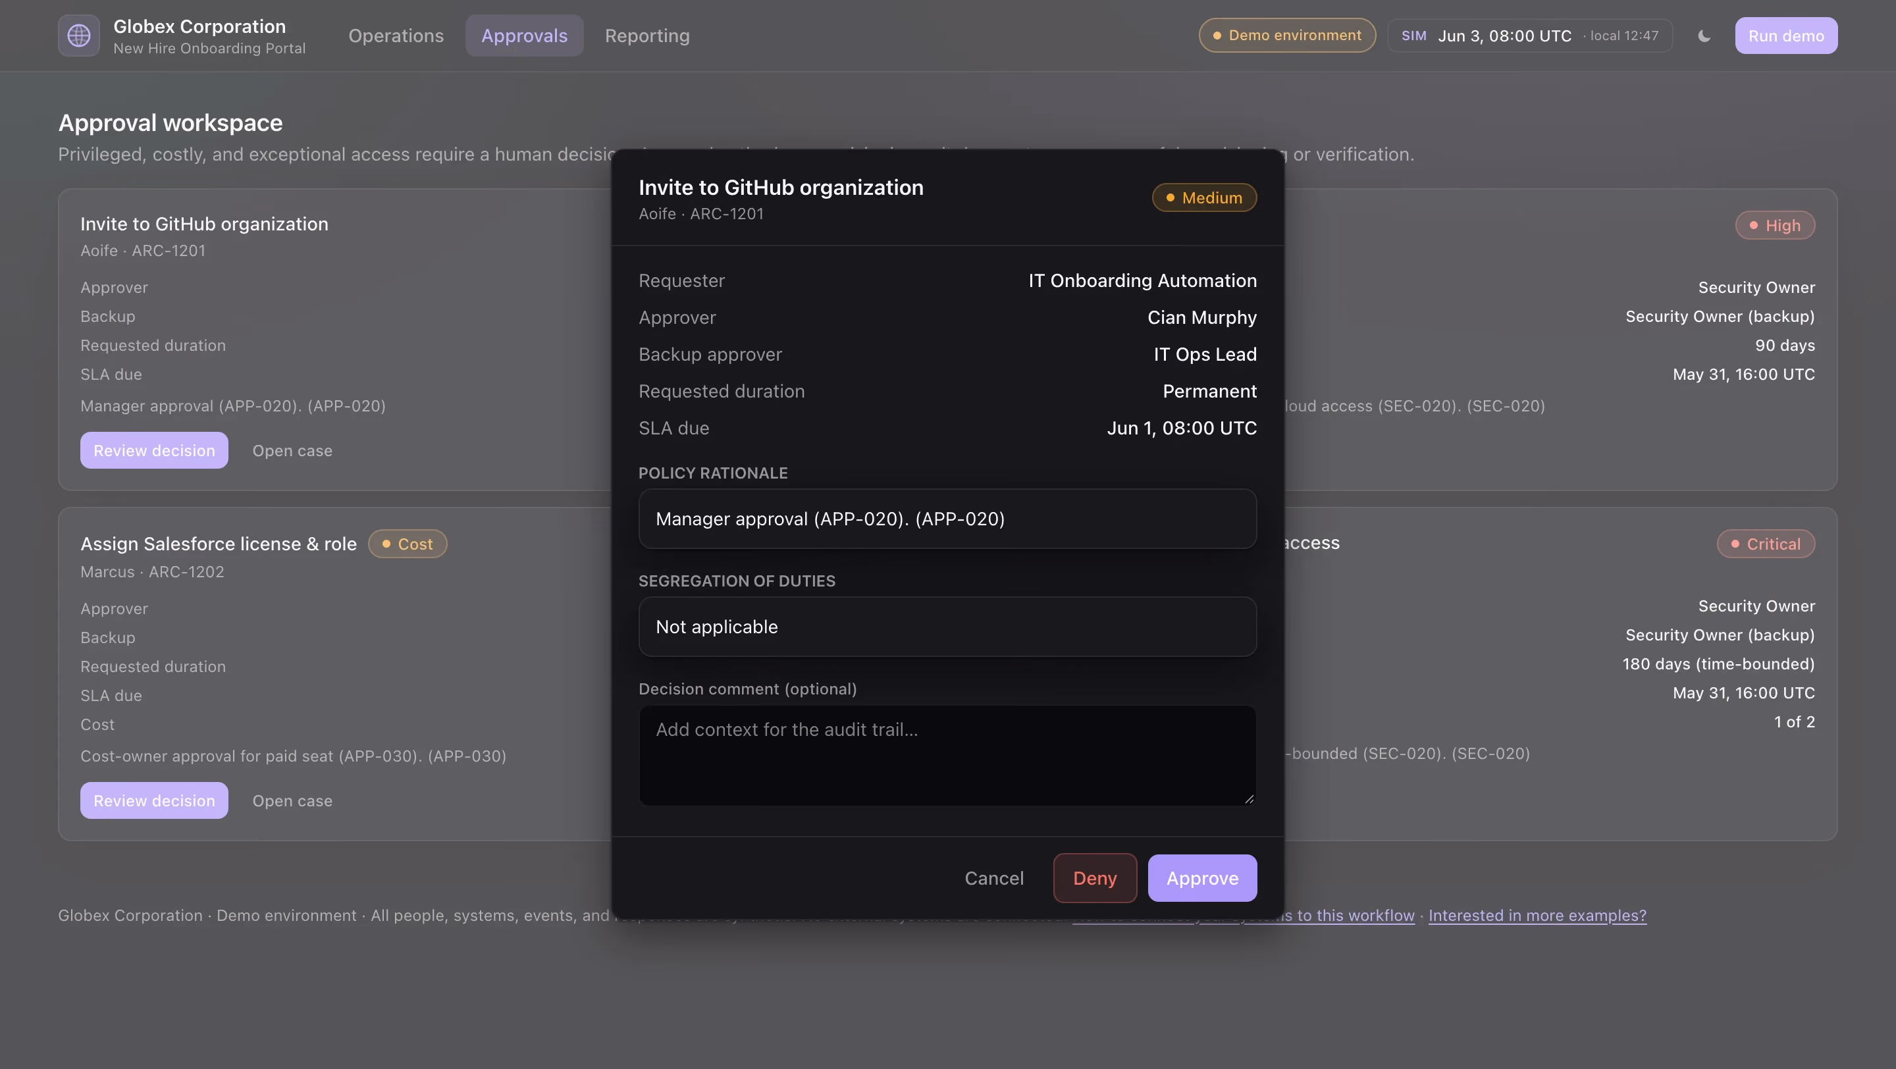Focus the Decision comment text area
Image resolution: width=1896 pixels, height=1069 pixels.
pos(947,755)
